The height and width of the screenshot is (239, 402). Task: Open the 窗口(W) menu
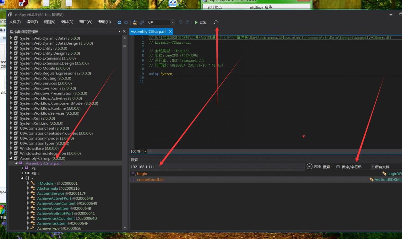[x=86, y=22]
